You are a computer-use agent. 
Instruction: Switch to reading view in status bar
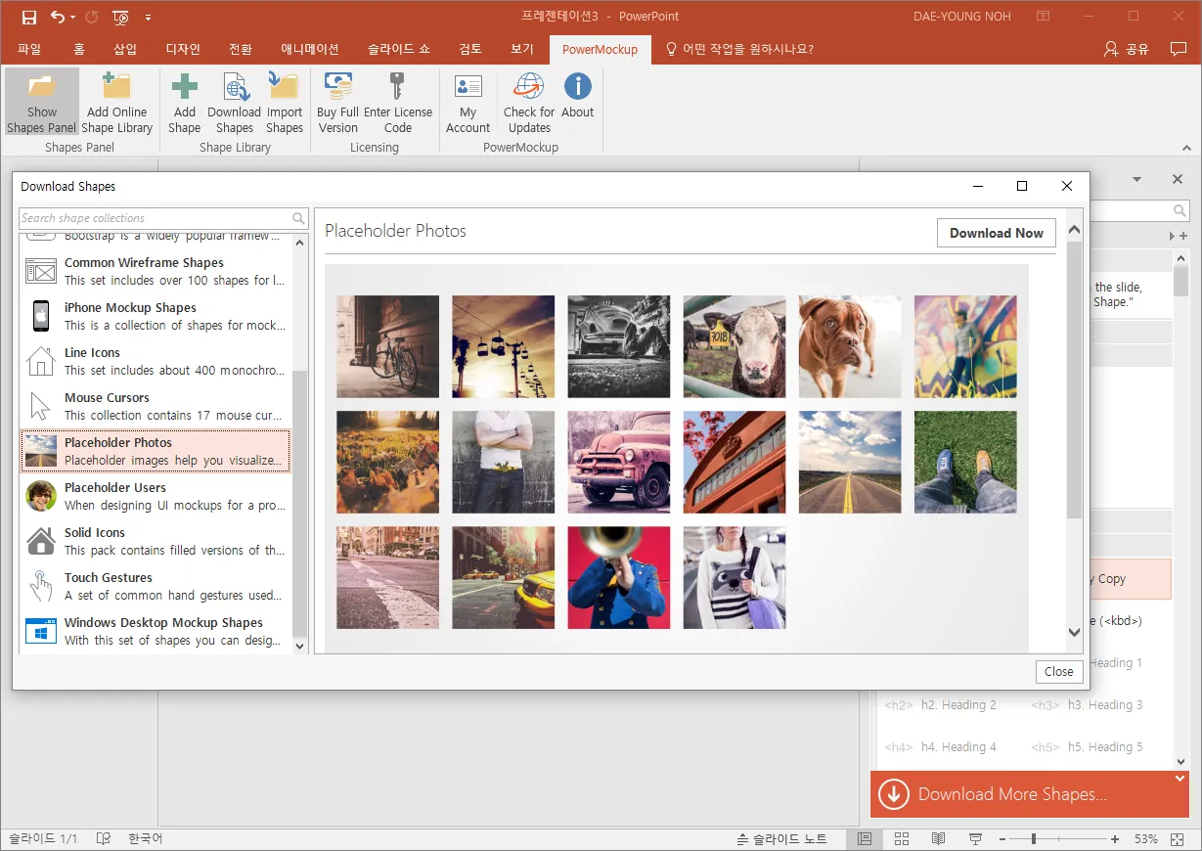tap(938, 839)
